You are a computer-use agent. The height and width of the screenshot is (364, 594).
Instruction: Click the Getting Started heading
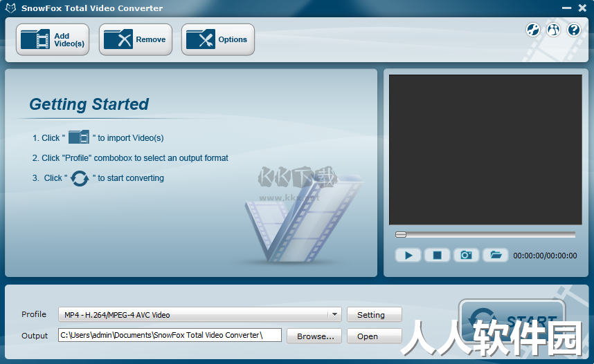click(89, 104)
